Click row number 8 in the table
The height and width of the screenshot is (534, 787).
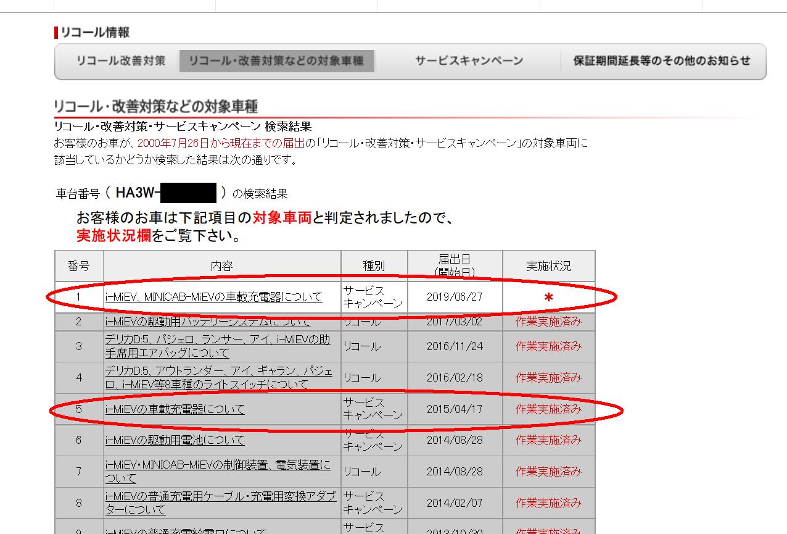coord(78,503)
